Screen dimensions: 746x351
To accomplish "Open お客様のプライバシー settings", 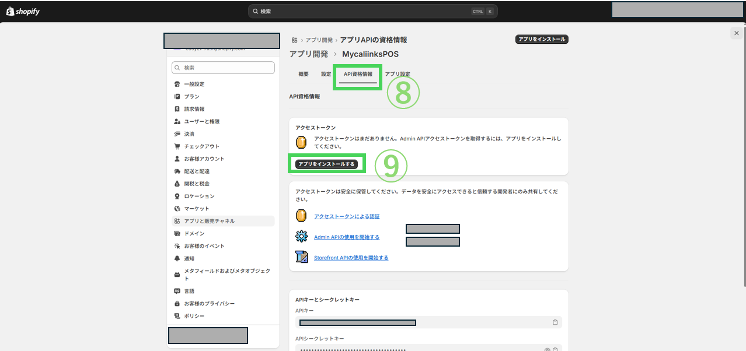I will [209, 304].
